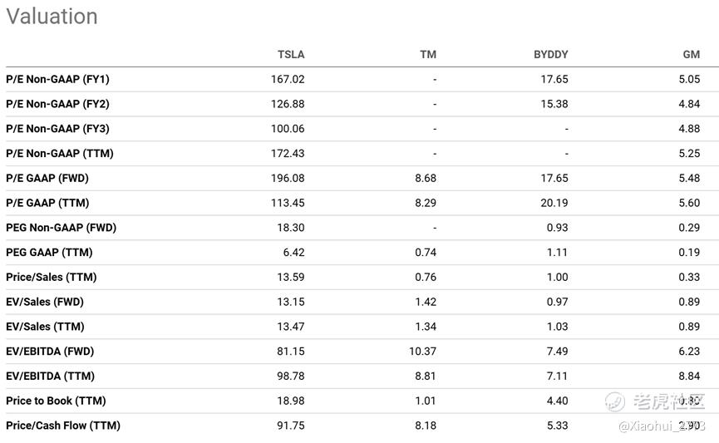Click the watermark logo icon
The height and width of the screenshot is (443, 719).
point(614,401)
